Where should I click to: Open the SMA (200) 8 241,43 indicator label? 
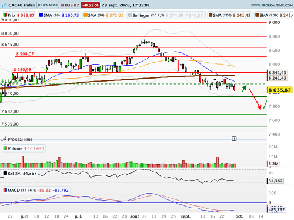tap(229, 15)
